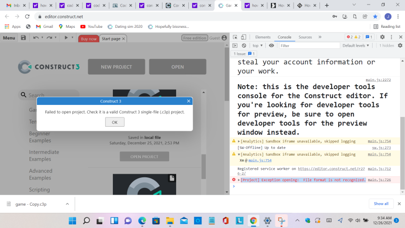Click the clear console icon
The image size is (405, 228).
point(244,46)
